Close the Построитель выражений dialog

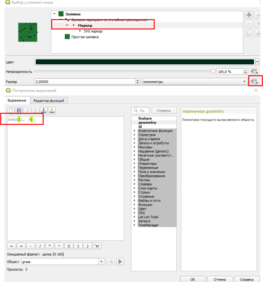tap(256, 90)
